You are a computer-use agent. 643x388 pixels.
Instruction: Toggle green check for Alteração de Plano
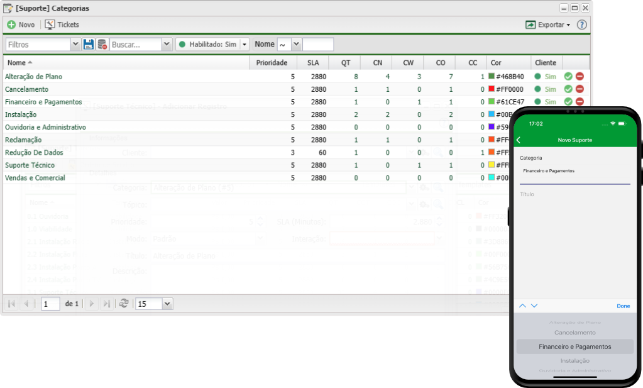click(x=568, y=77)
